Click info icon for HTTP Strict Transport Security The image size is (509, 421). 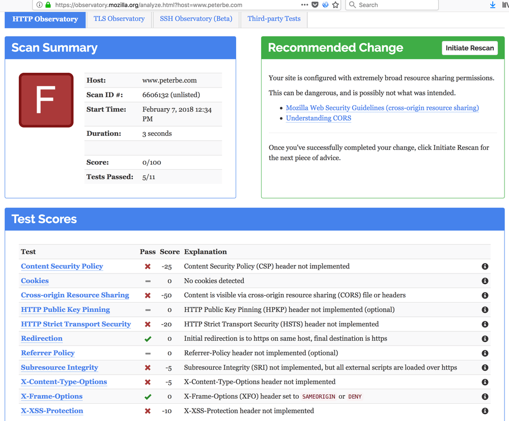click(485, 324)
